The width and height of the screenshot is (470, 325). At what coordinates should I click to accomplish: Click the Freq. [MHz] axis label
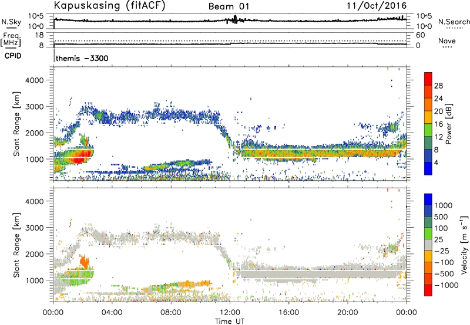tap(11, 39)
